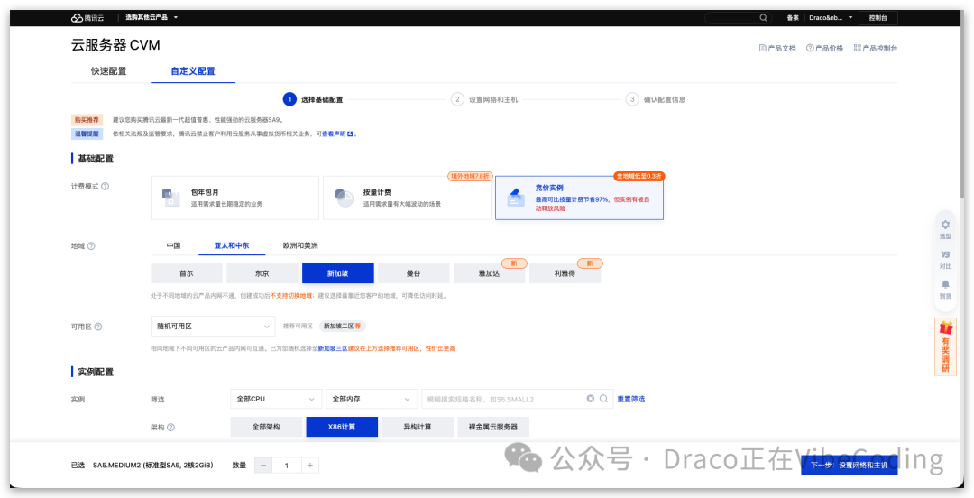Open 产品价格 link
Viewport: 974px width, 498px height.
click(x=824, y=48)
